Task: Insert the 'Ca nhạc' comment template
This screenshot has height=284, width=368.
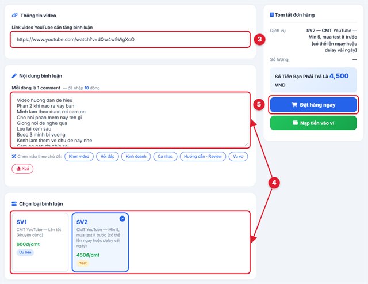Action: 165,156
